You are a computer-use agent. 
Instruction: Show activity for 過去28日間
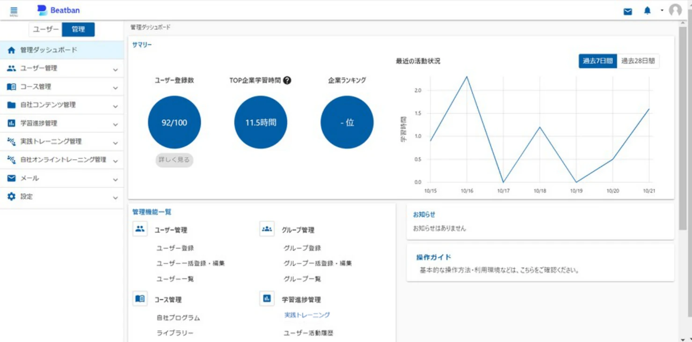[x=638, y=61]
